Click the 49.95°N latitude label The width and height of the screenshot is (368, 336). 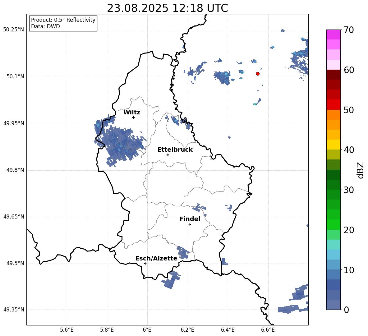[14, 123]
